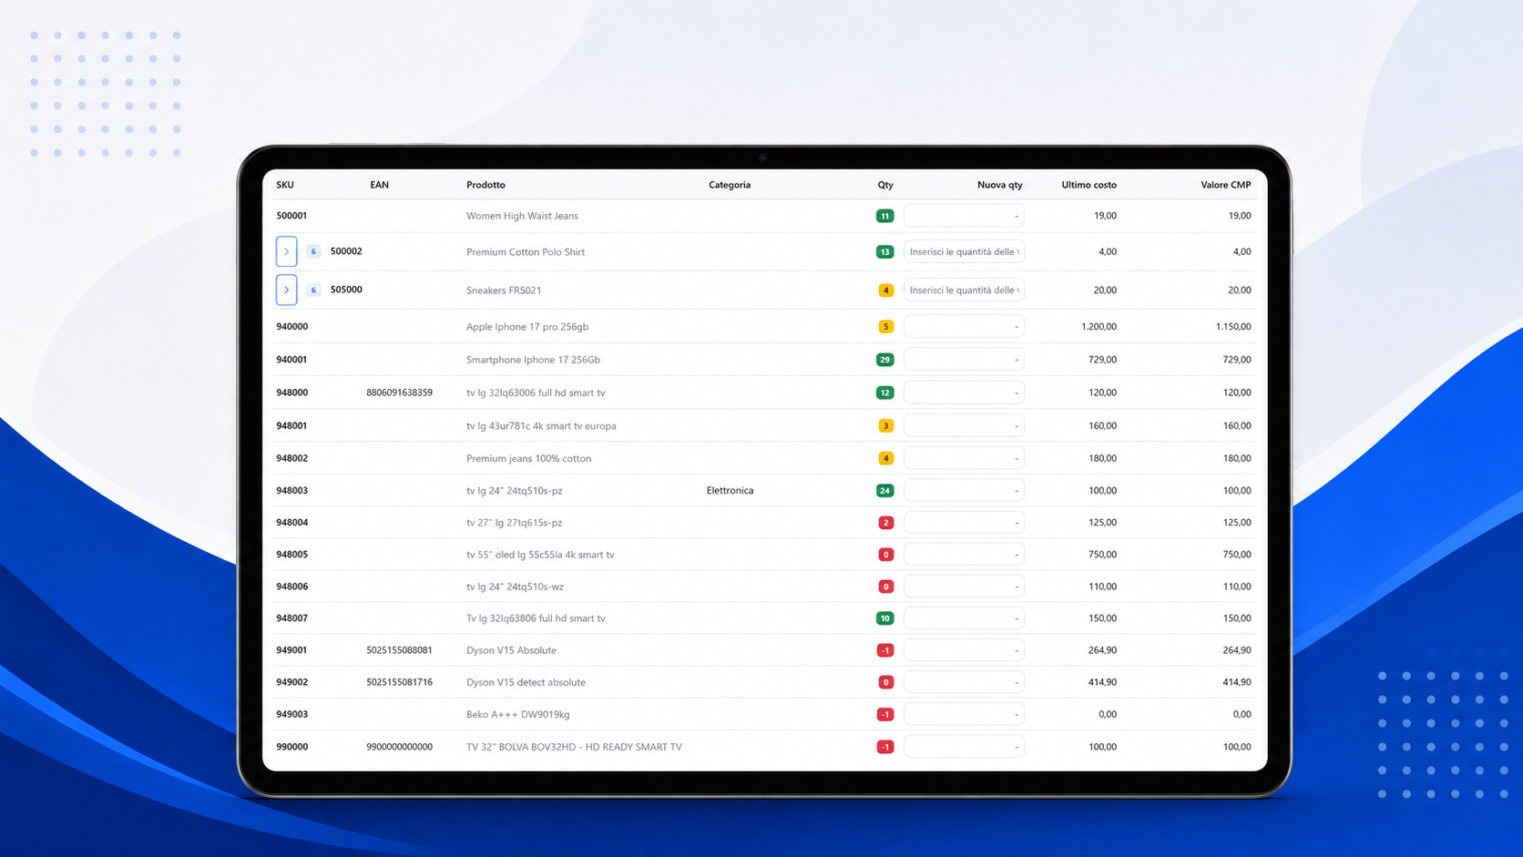Click red qty badge 2 for SKU 948004
This screenshot has height=857, width=1523.
tap(885, 523)
